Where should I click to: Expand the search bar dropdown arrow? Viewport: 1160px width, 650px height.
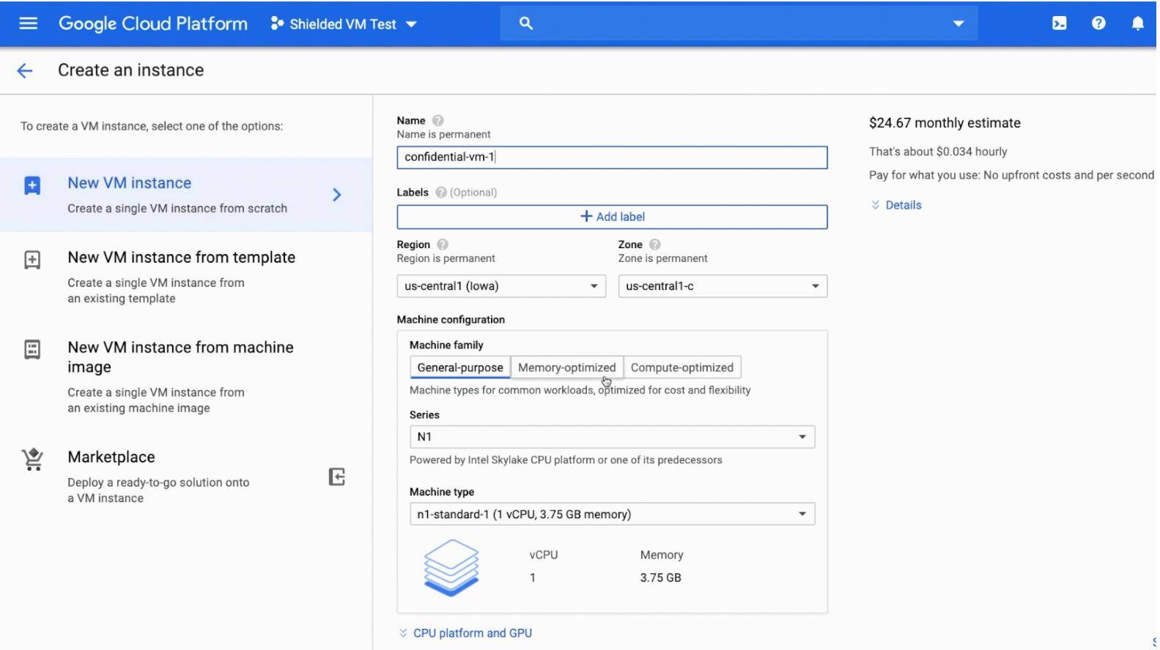pyautogui.click(x=958, y=23)
